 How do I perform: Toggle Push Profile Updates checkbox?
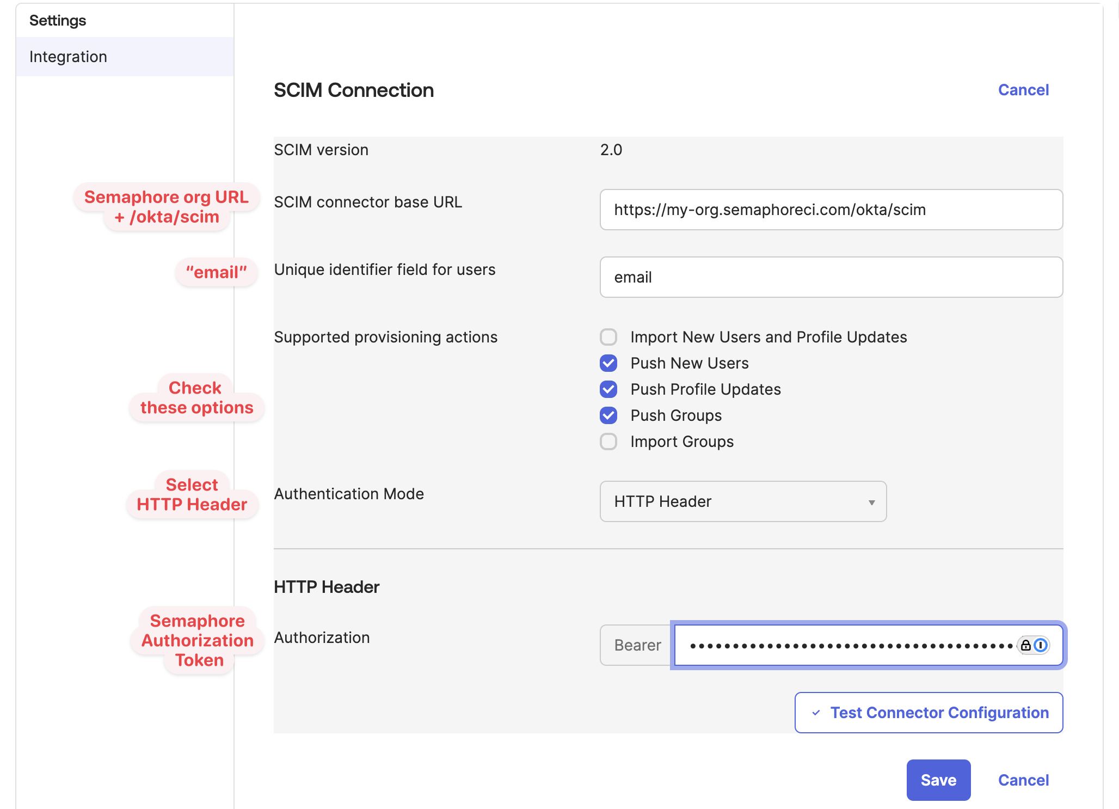pos(608,389)
